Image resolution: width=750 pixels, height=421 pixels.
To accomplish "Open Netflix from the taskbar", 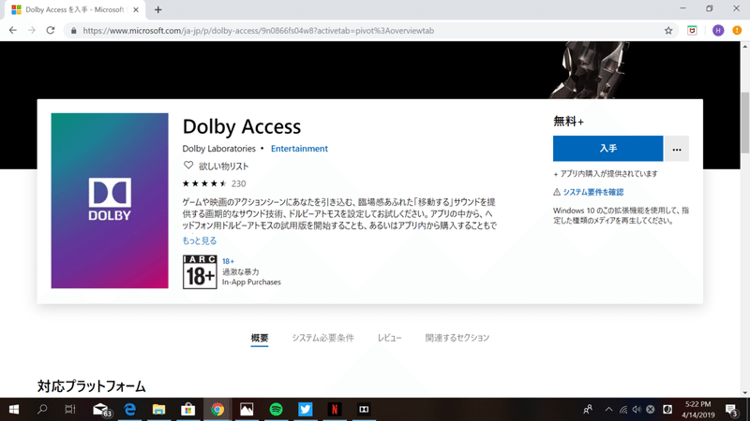I will pos(335,409).
